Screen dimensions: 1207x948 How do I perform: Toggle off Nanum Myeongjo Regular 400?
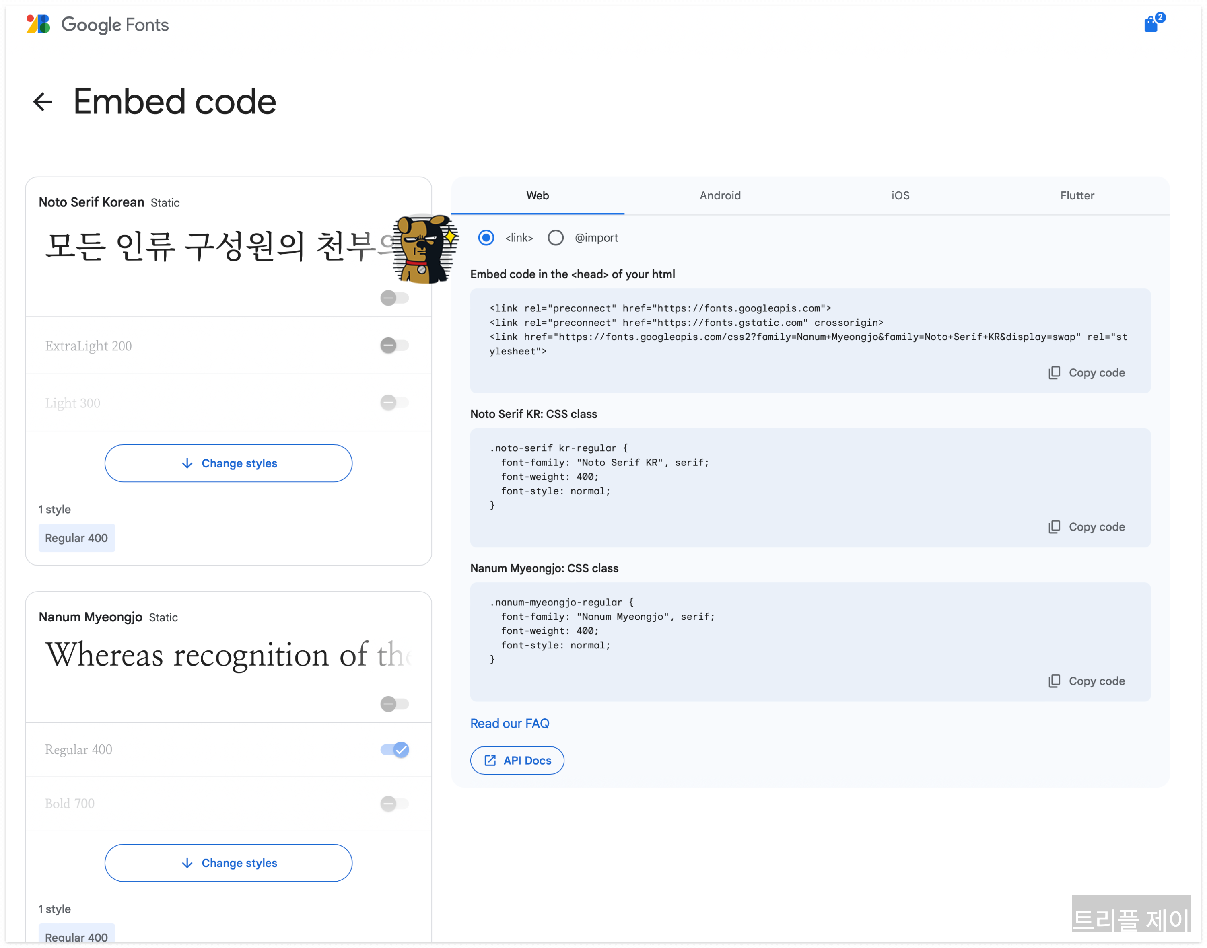click(x=395, y=750)
